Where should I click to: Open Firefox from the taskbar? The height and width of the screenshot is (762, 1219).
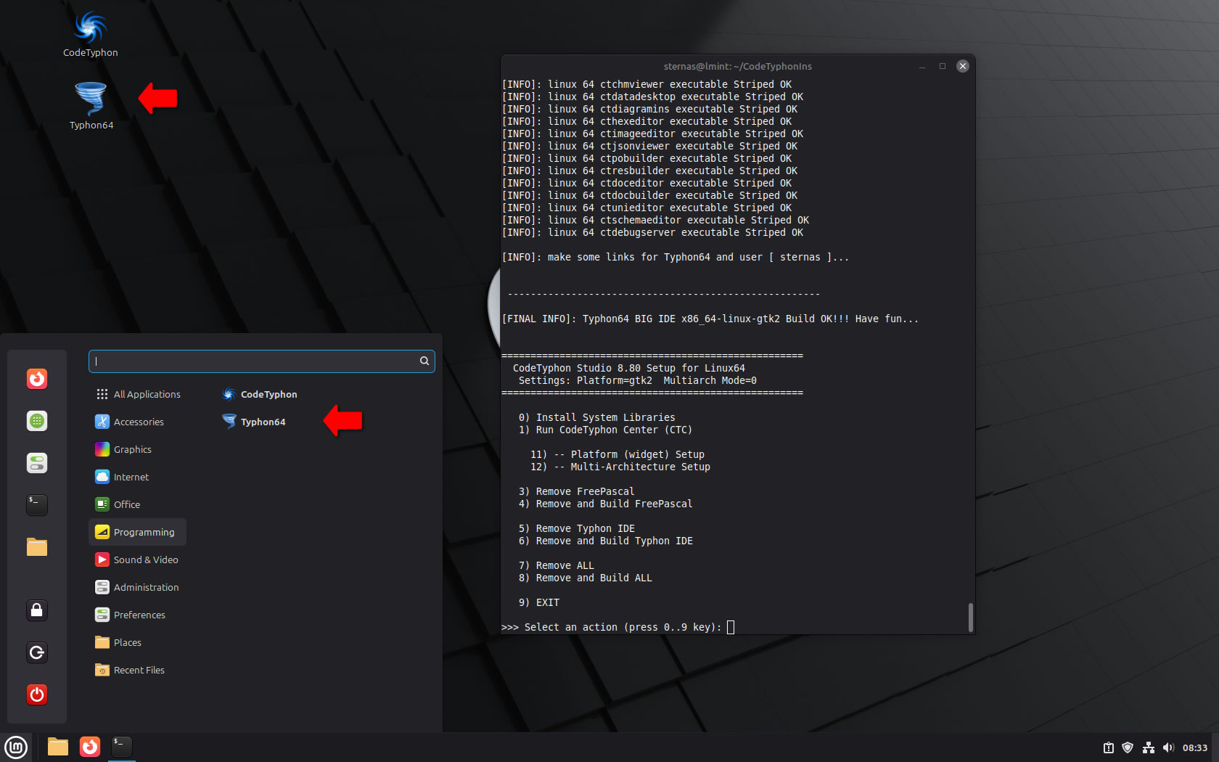[90, 747]
